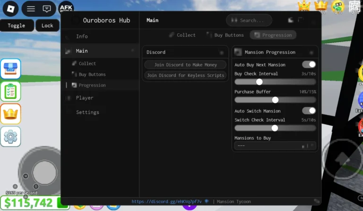The image size is (363, 211).
Task: Collapse the Mansion Progression section
Action: (x=311, y=52)
